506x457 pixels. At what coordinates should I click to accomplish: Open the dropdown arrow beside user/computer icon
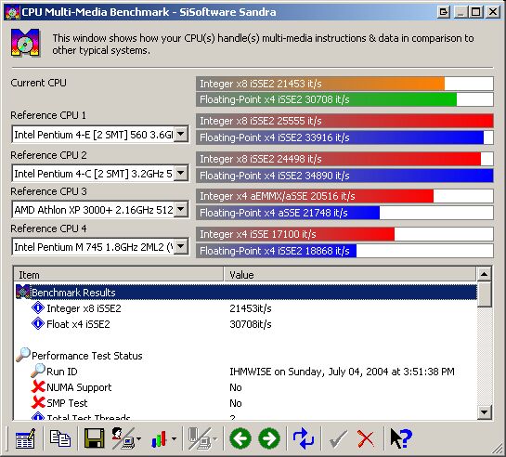(138, 438)
